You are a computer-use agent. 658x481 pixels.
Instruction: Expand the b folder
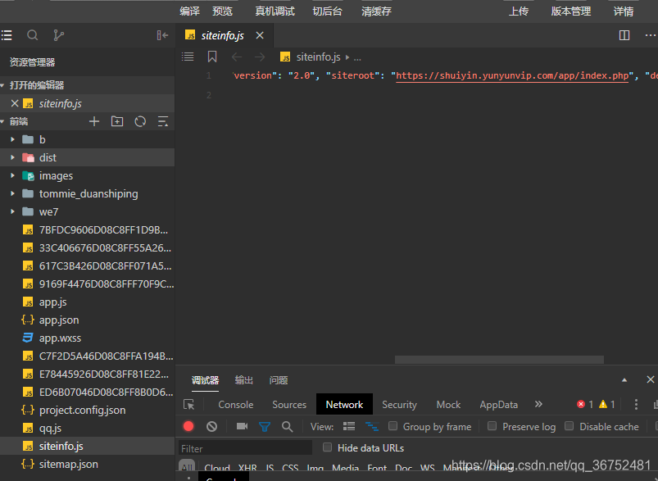(x=12, y=139)
